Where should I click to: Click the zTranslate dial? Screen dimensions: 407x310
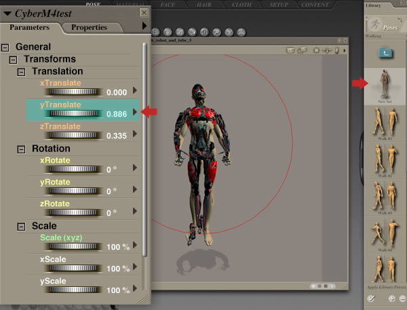(73, 135)
